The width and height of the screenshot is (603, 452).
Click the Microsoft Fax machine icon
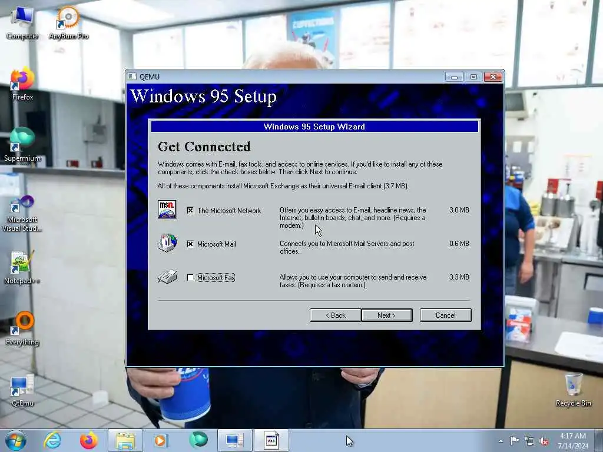click(x=167, y=277)
